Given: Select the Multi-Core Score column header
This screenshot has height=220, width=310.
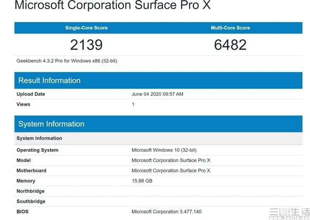Looking at the screenshot, I should point(230,28).
